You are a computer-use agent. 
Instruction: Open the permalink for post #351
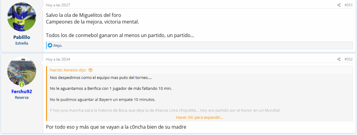point(348,5)
